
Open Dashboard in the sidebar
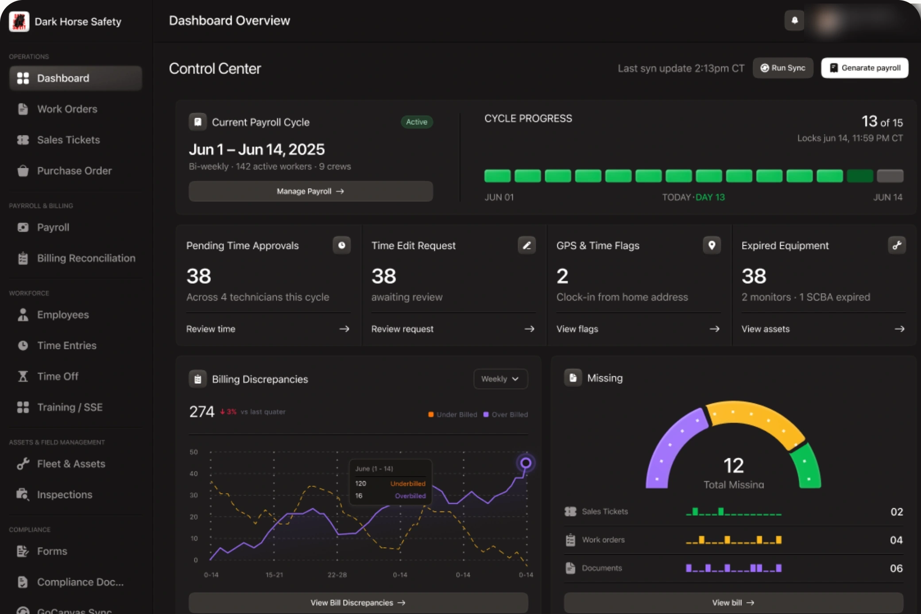(x=75, y=78)
